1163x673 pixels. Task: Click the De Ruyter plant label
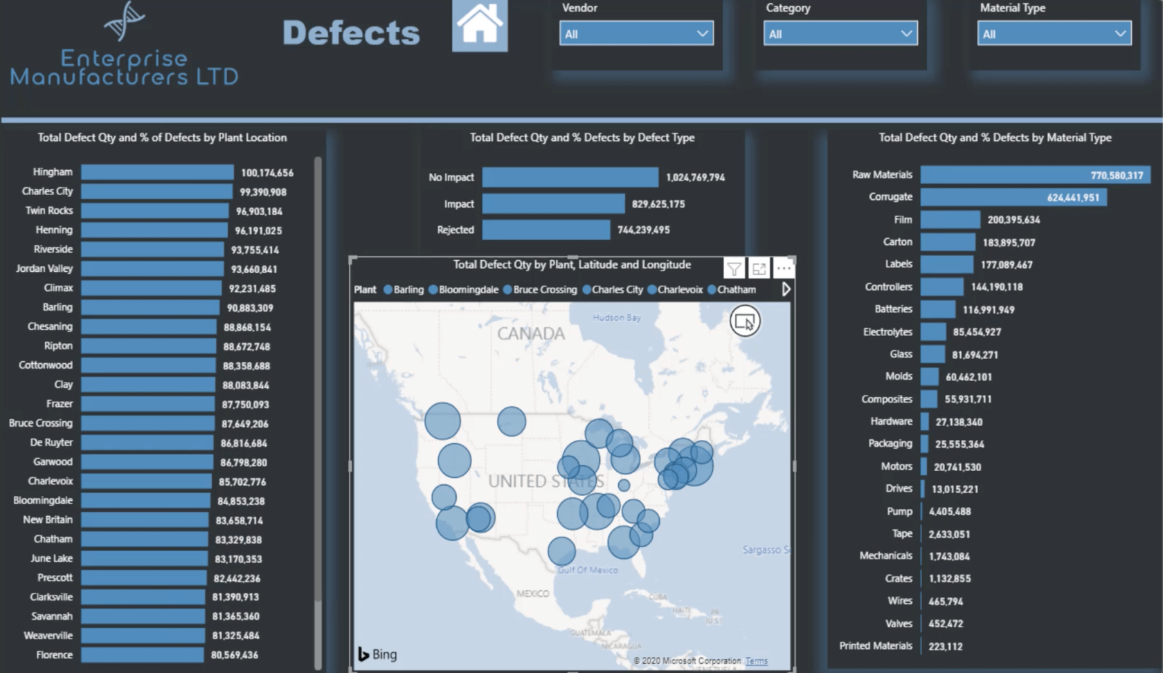coord(51,443)
